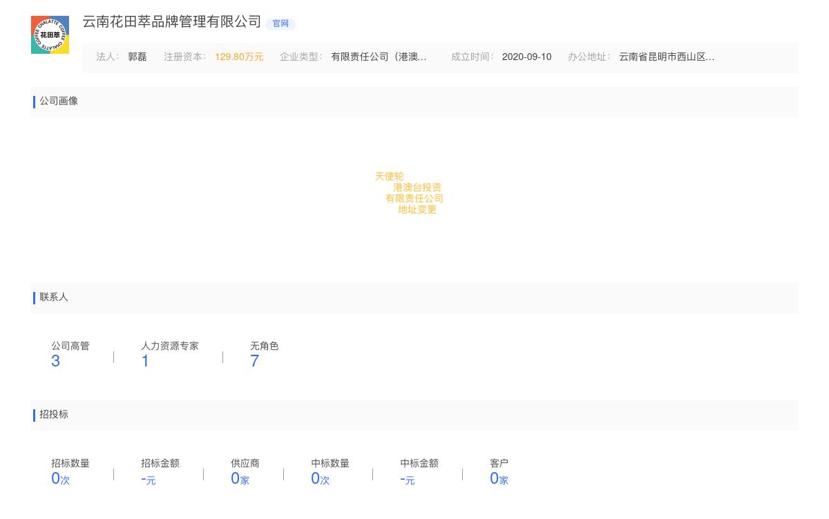Screen dimensions: 829x519
Task: Select the 天使轮 tag in word cloud
Action: [389, 177]
